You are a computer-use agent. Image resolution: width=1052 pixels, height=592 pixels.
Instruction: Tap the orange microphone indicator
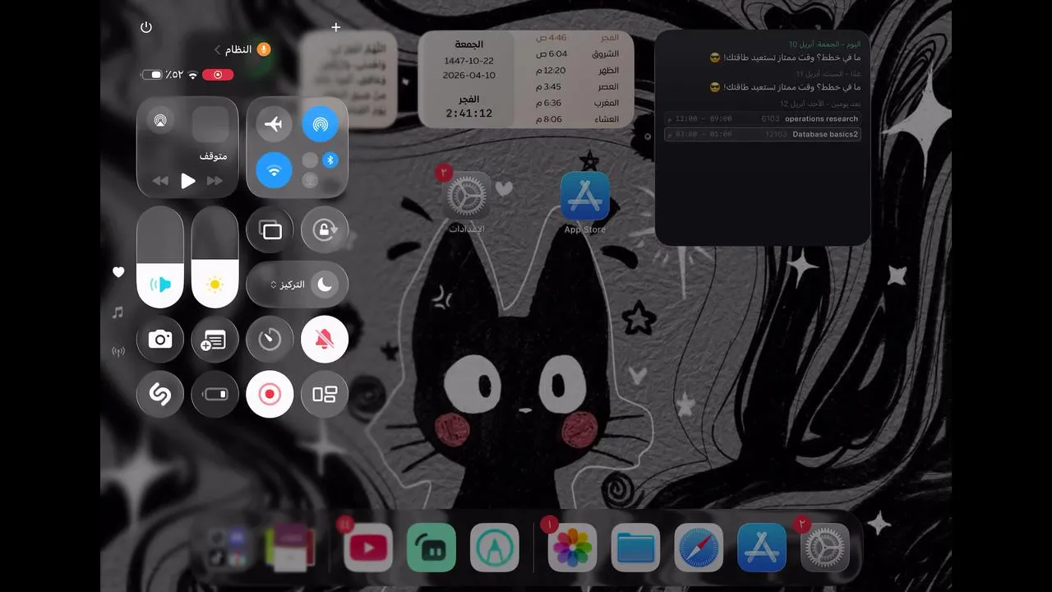point(263,49)
